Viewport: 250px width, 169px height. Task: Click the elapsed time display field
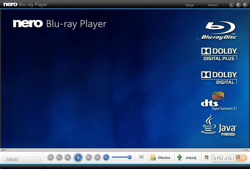click(x=22, y=160)
